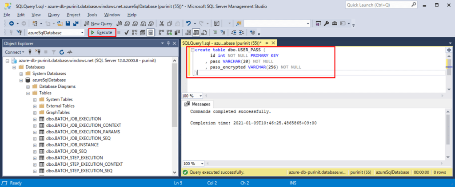Screen dimensions: 455x187
Task: Open the Tools menu
Action: point(92,15)
